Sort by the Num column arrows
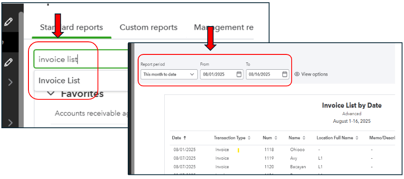The image size is (404, 179). (x=276, y=138)
